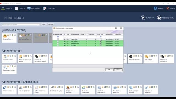Click filter checkbox under selection column header
The image size is (176, 99).
point(58,37)
